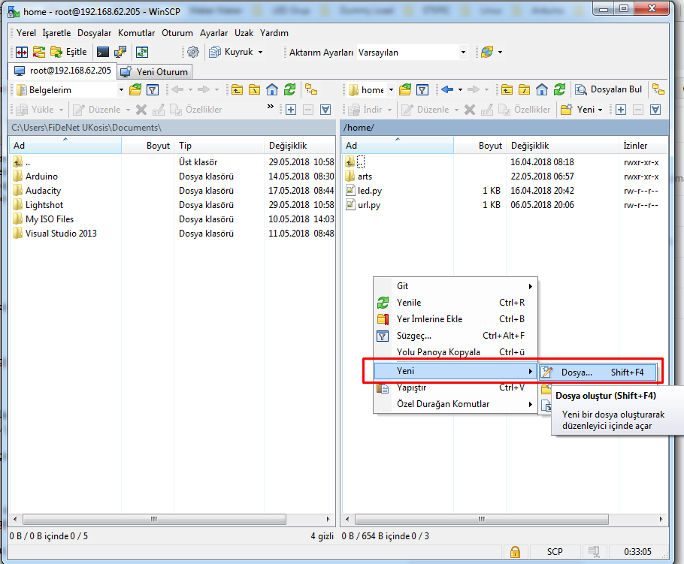Click the local Yükle button

click(x=35, y=110)
